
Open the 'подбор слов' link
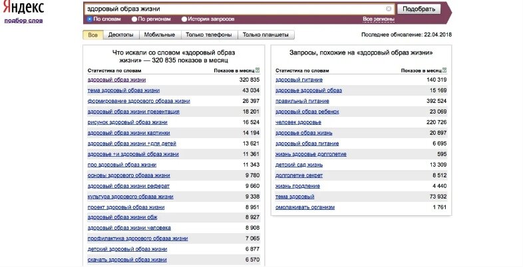[23, 21]
